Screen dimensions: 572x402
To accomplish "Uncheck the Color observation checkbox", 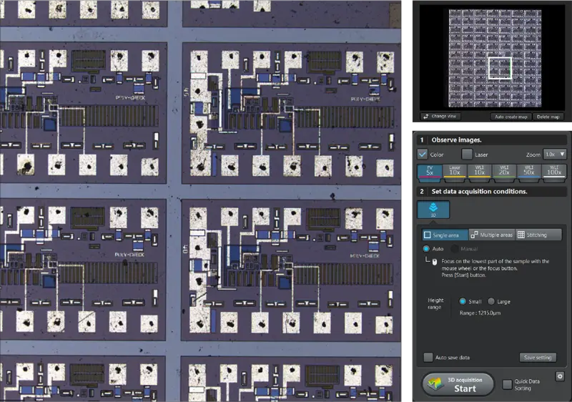I will (x=423, y=154).
